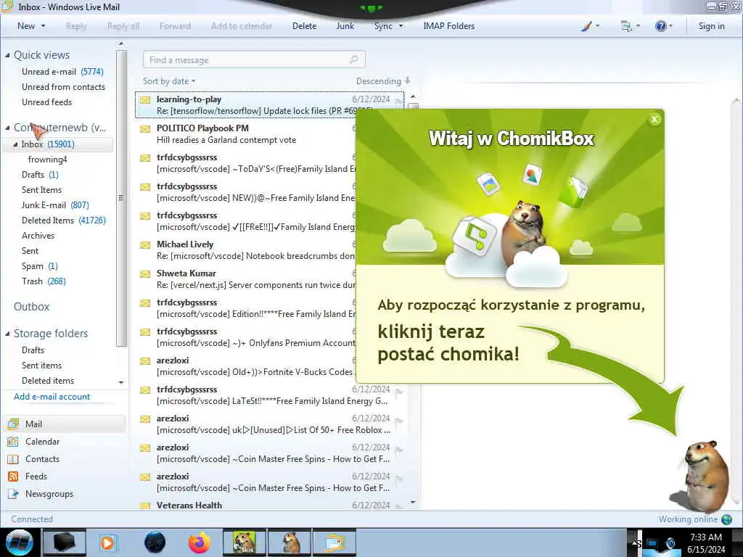This screenshot has height=557, width=743.
Task: Click the Windows Live Mail taskbar button
Action: click(x=334, y=542)
